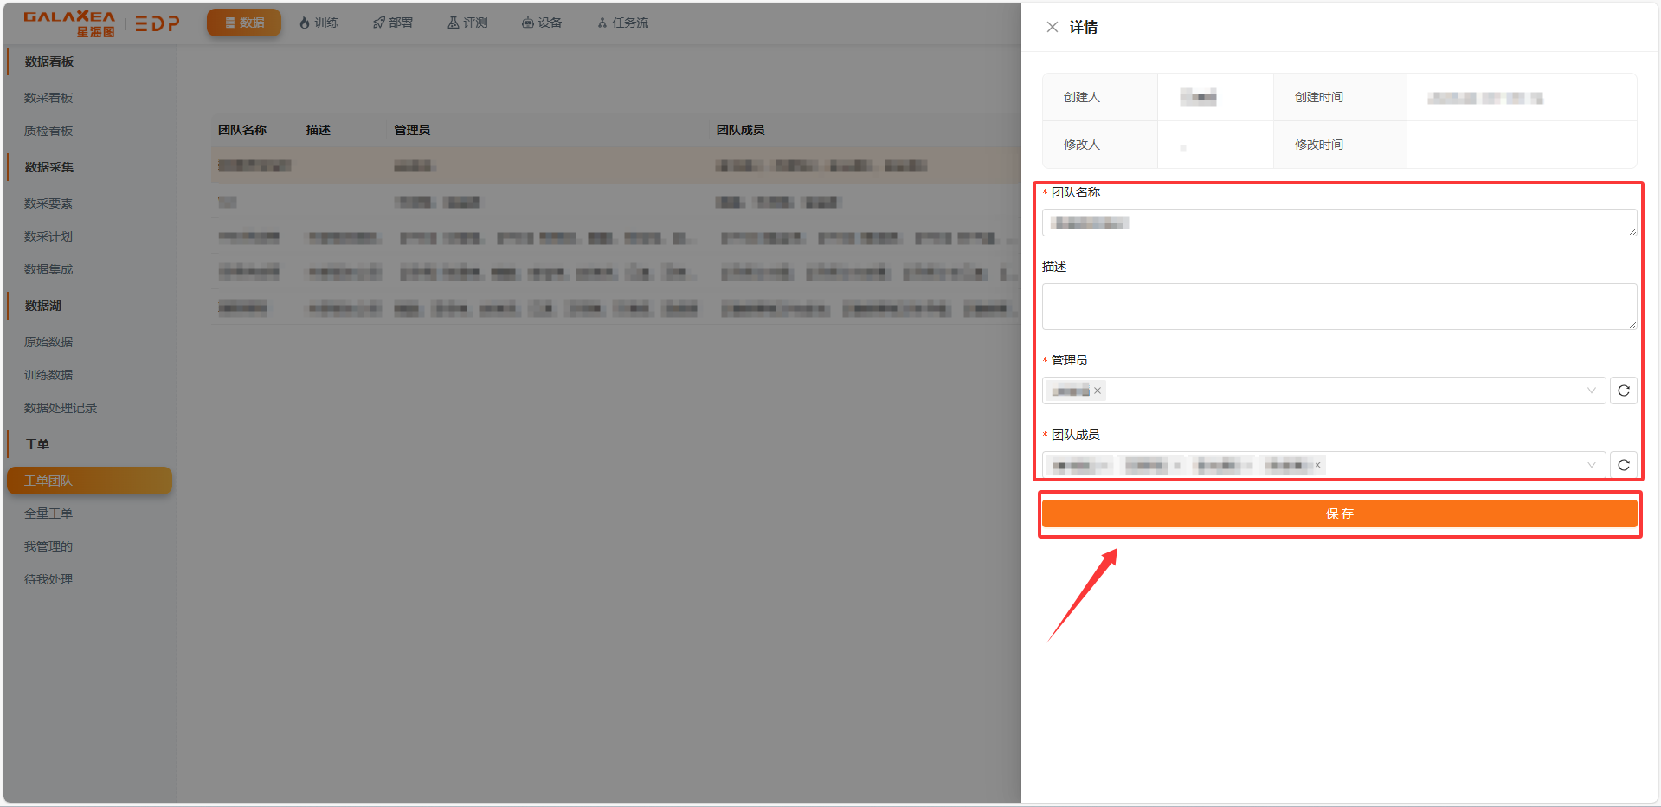Click refresh icon beside 管理员 field
The image size is (1661, 807).
[x=1623, y=391]
